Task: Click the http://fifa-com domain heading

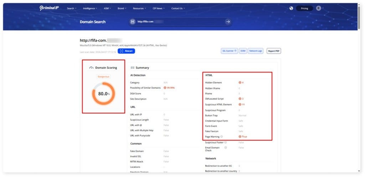Action: tap(93, 41)
